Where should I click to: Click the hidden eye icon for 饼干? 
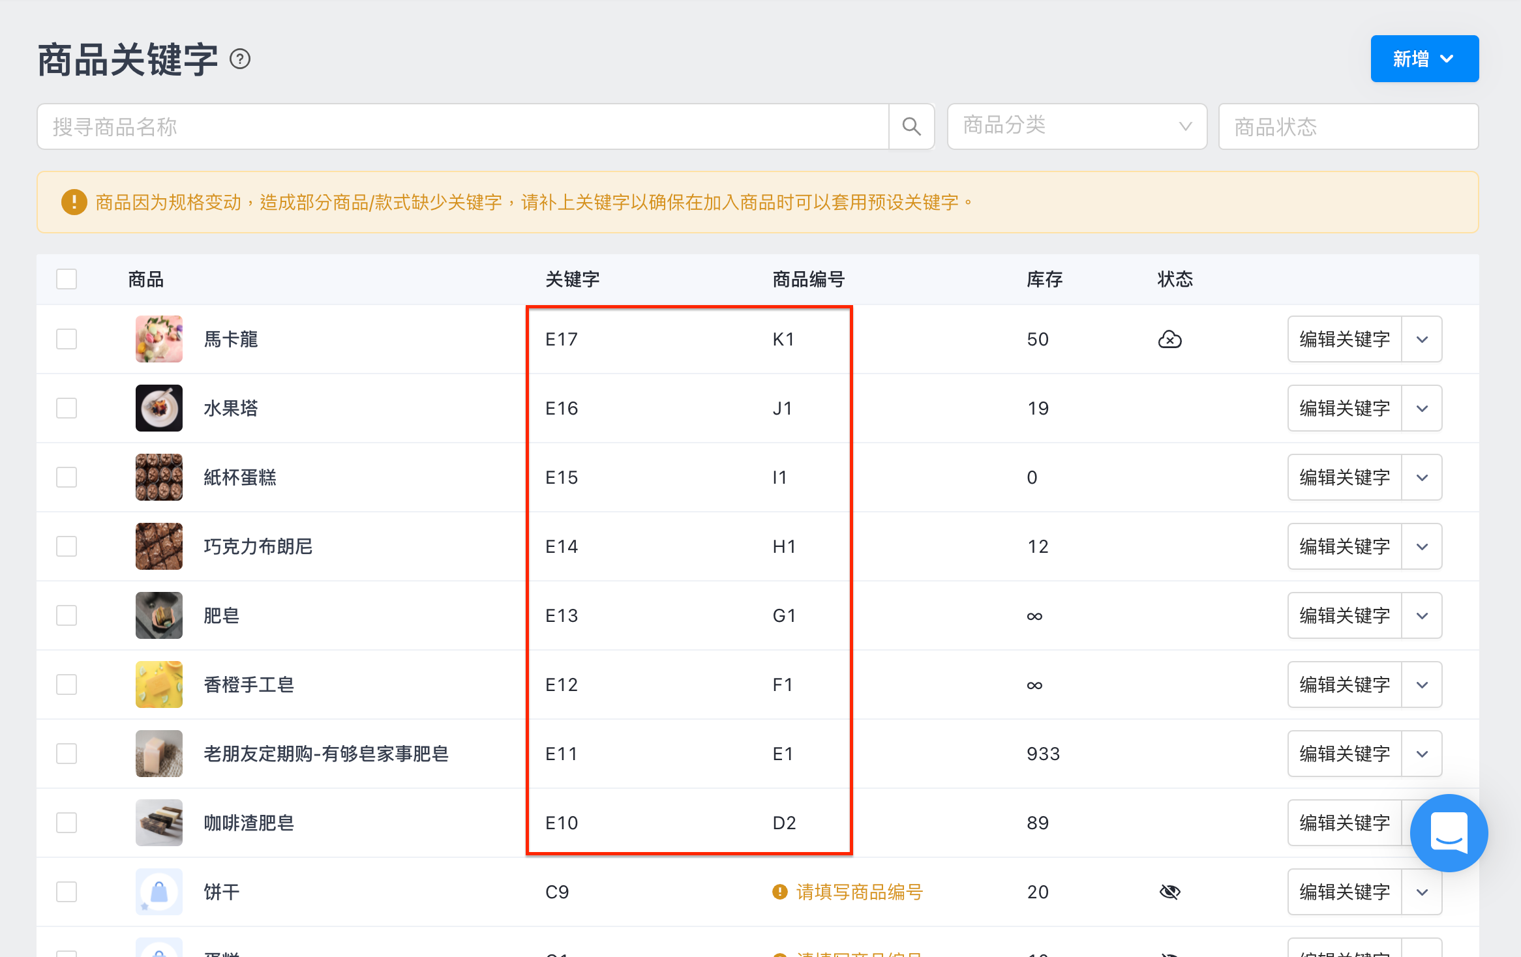[x=1169, y=892]
